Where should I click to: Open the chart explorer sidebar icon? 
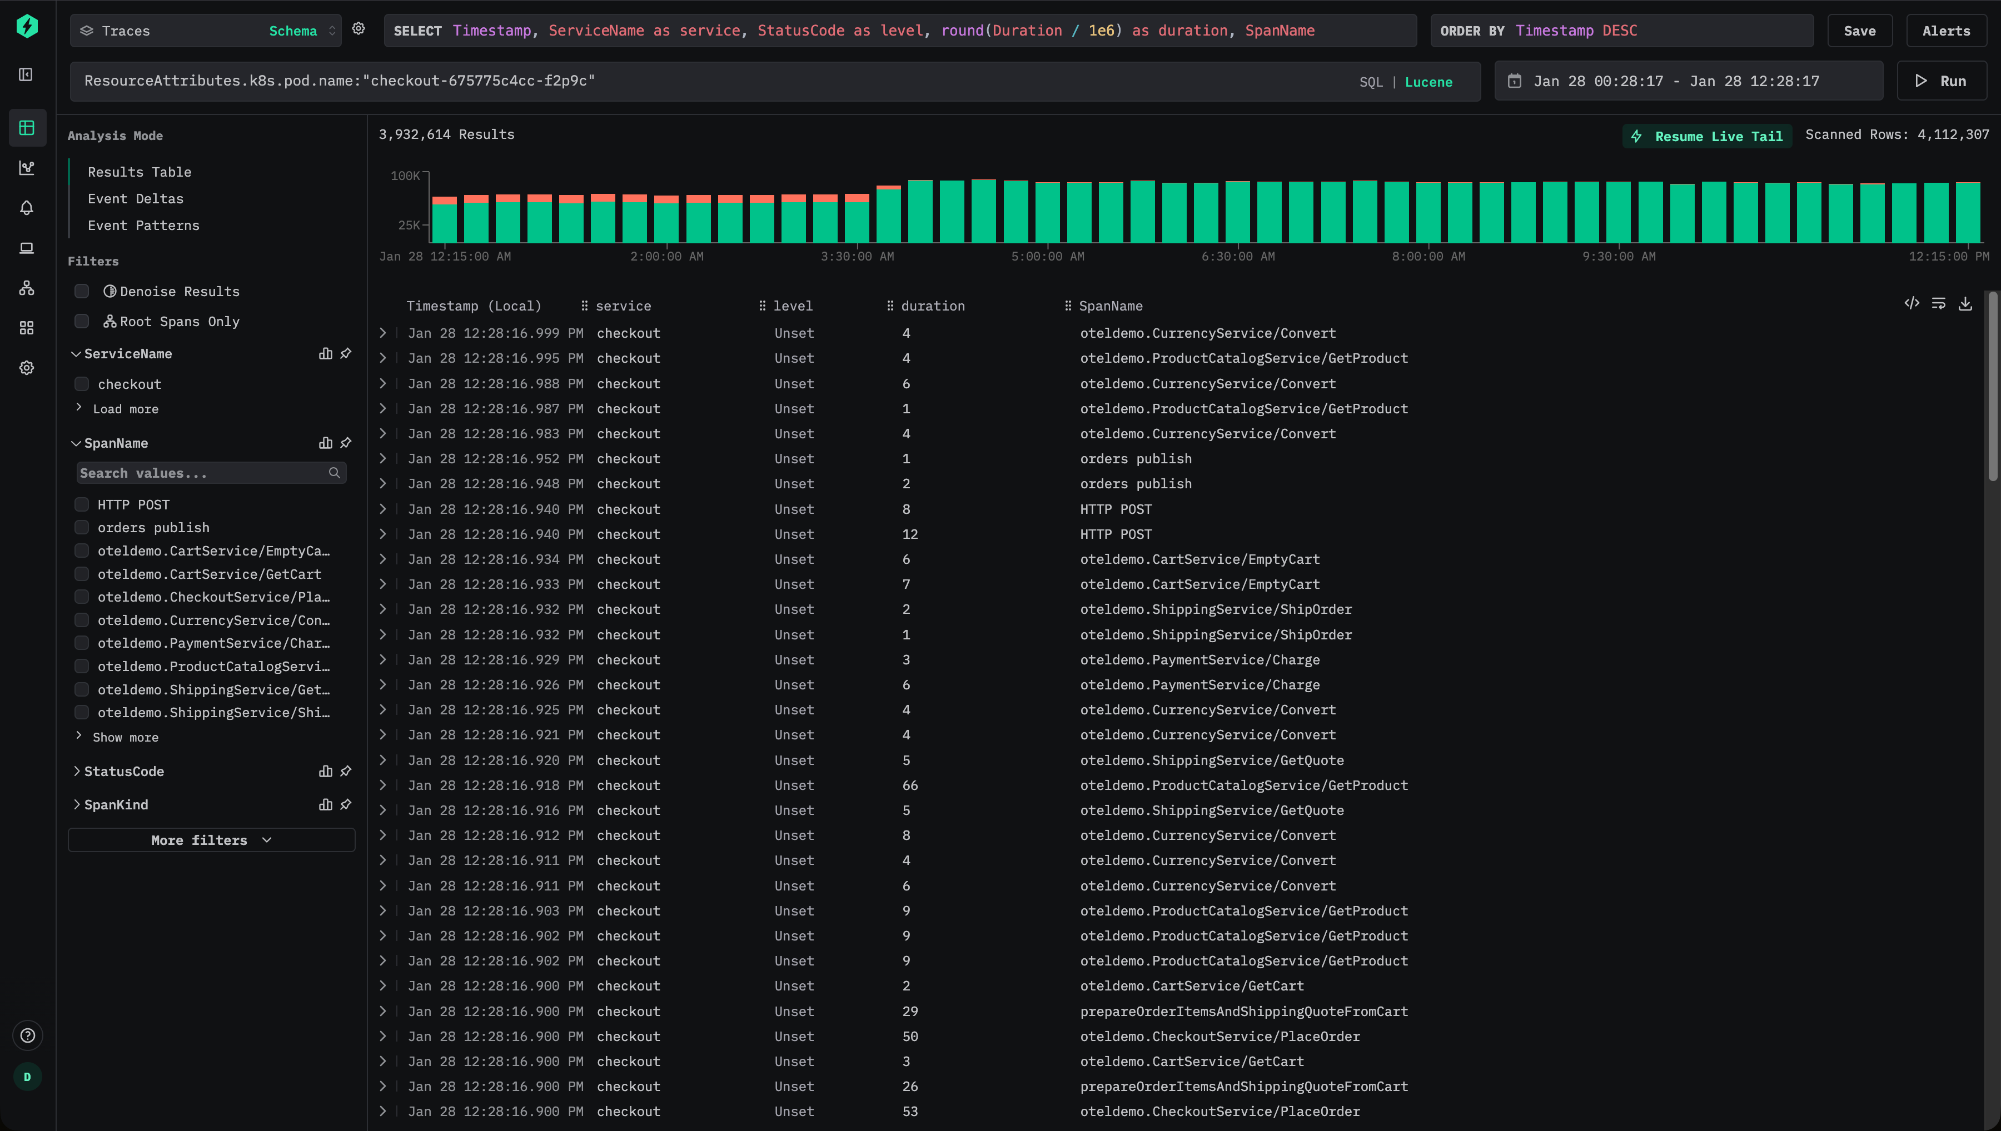coord(27,168)
